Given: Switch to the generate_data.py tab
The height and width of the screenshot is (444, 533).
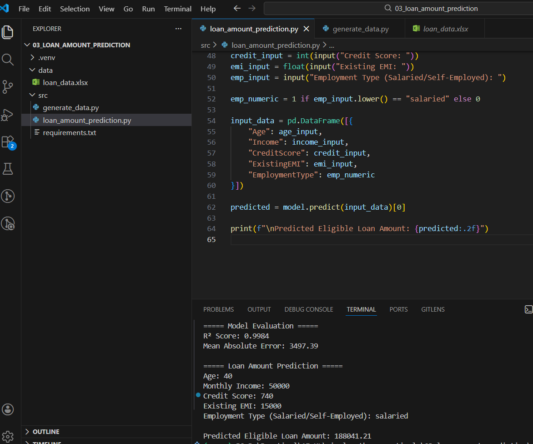Looking at the screenshot, I should [360, 29].
